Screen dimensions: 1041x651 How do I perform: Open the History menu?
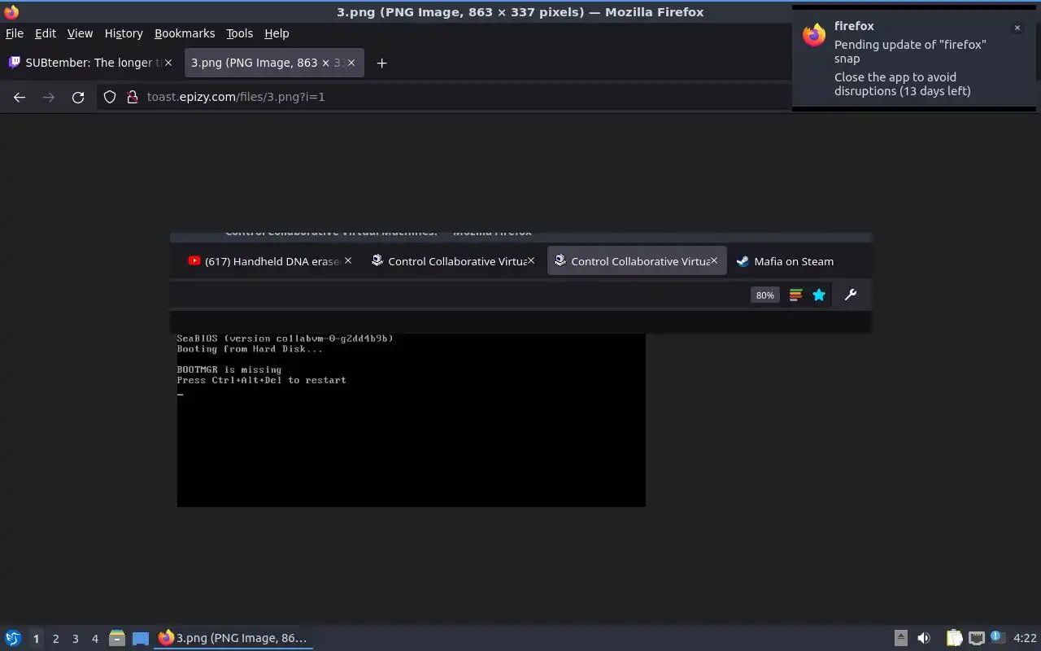pos(124,33)
